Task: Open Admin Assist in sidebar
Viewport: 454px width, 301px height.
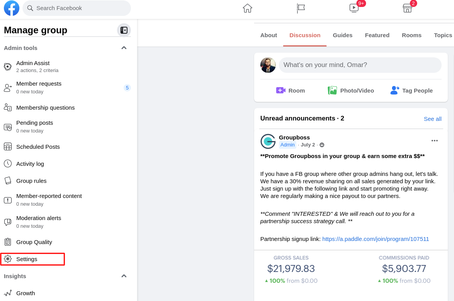Action: [x=67, y=67]
